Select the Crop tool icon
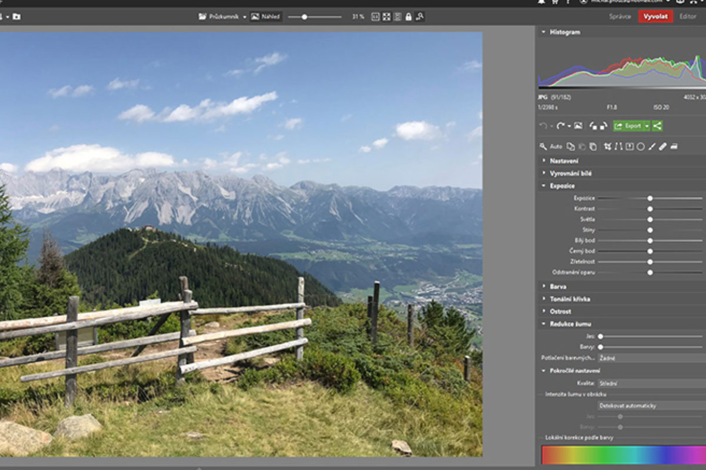Viewport: 706px width, 470px height. pos(607,146)
